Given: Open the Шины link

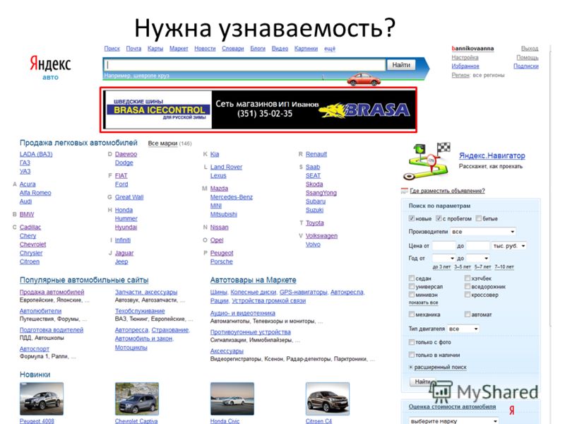Looking at the screenshot, I should click(x=219, y=292).
